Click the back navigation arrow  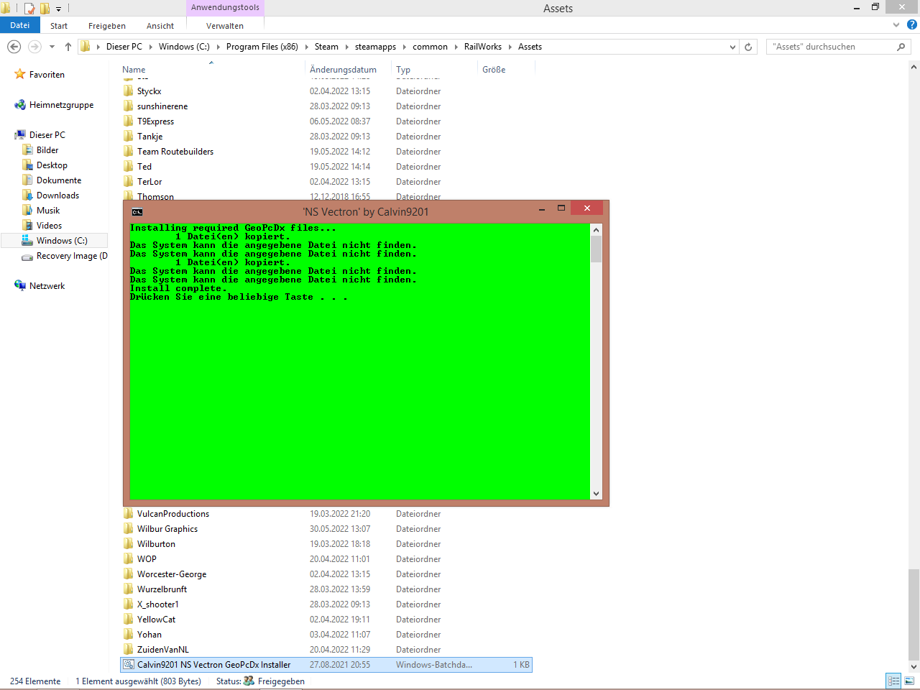(14, 47)
